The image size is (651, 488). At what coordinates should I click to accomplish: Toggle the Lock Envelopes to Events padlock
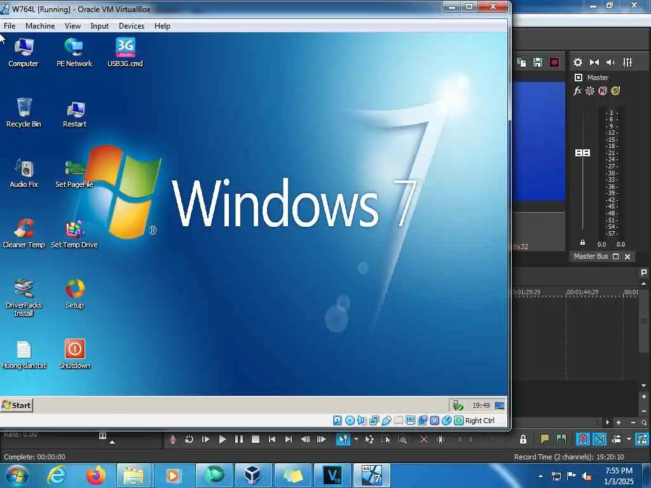tap(523, 439)
